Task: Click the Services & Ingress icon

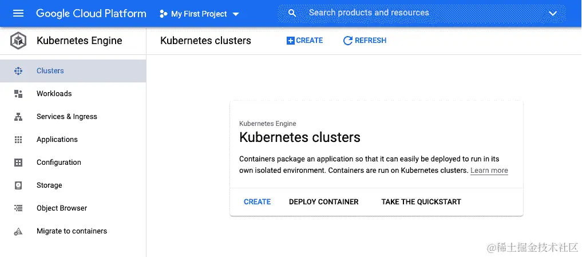Action: click(18, 117)
